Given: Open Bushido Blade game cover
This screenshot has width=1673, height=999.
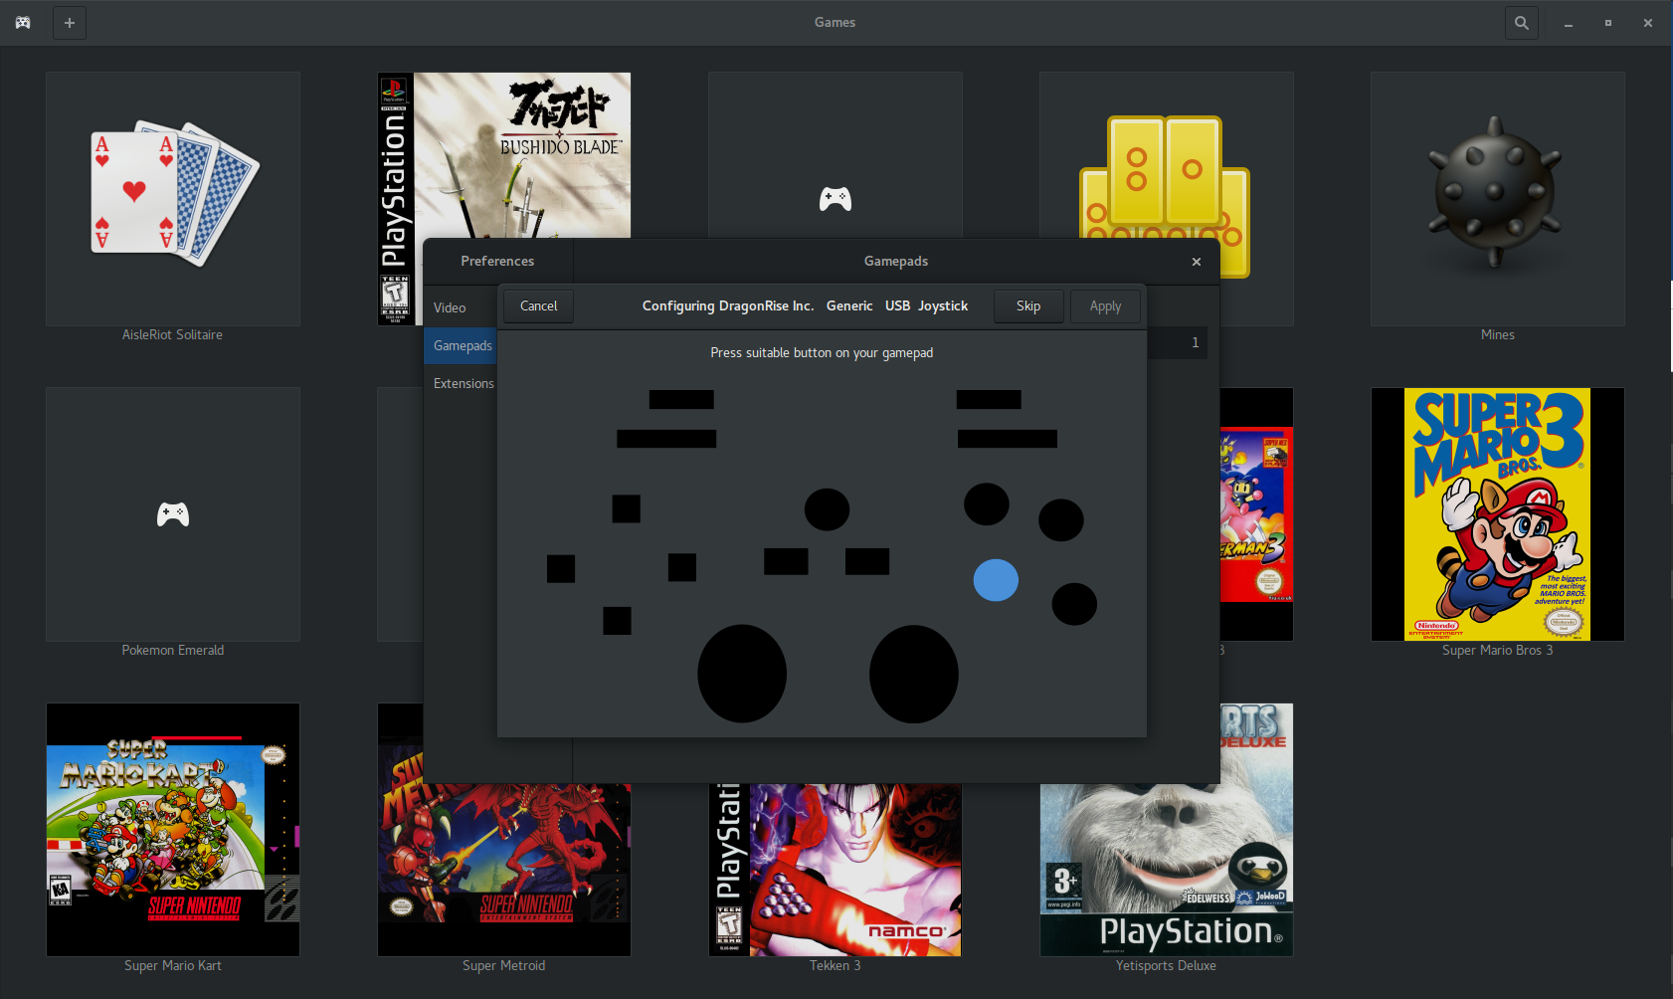Looking at the screenshot, I should (504, 154).
